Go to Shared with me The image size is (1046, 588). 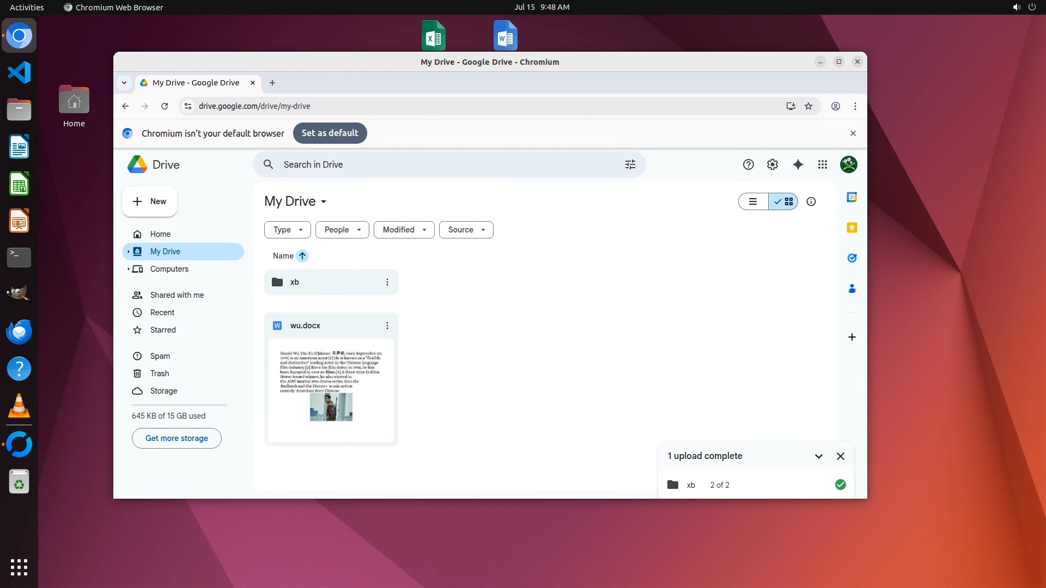click(x=177, y=295)
